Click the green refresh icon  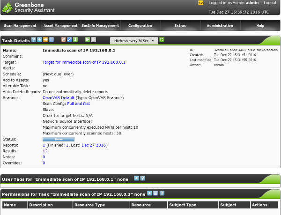click(162, 40)
